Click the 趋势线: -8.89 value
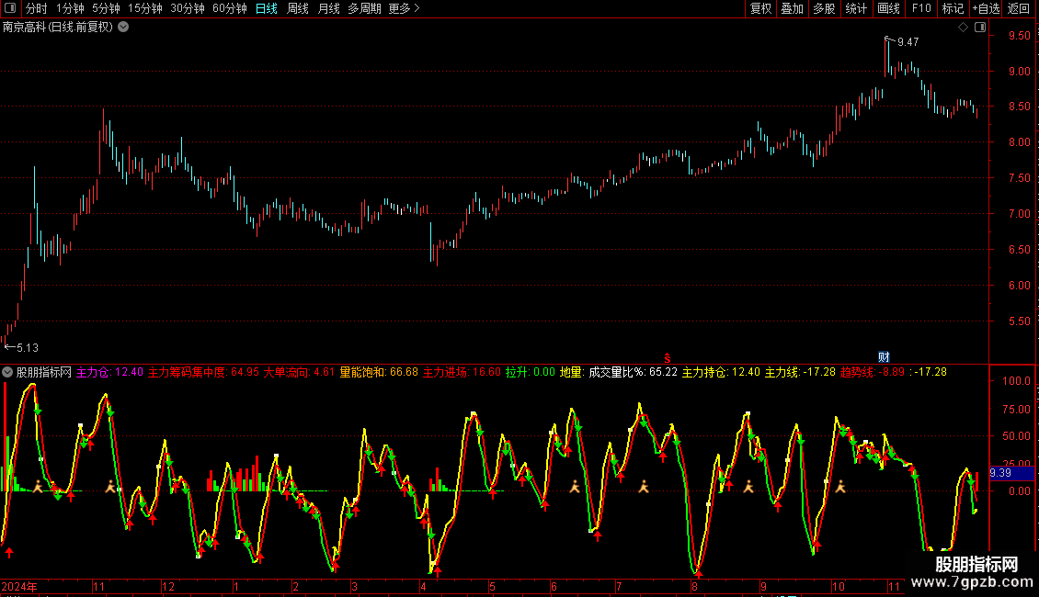Image resolution: width=1039 pixels, height=597 pixels. [872, 373]
